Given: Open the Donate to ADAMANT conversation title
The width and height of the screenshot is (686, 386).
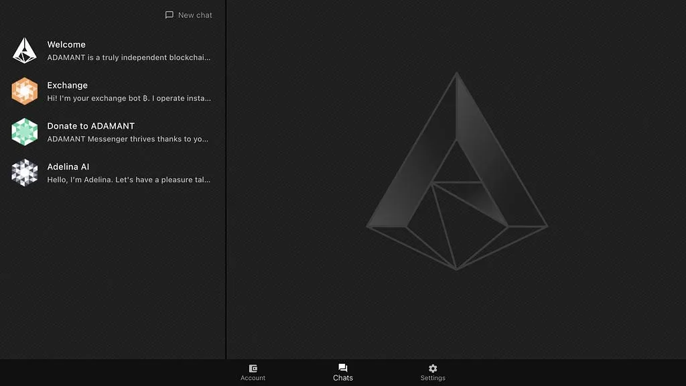Looking at the screenshot, I should (91, 125).
